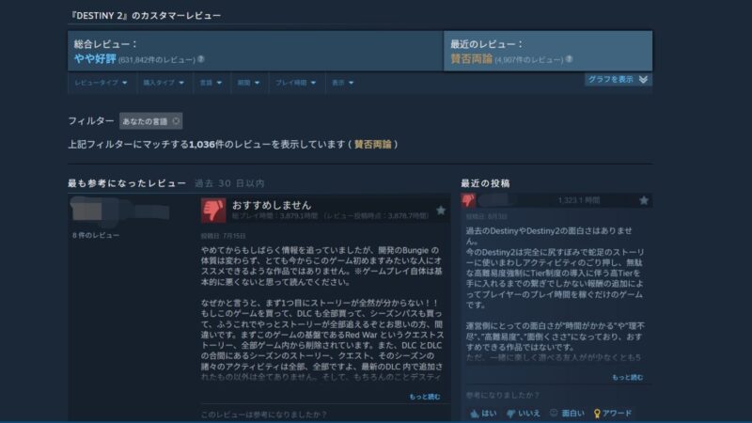Expand the 言語 language filter dropdown
This screenshot has height=423, width=752.
tap(211, 83)
